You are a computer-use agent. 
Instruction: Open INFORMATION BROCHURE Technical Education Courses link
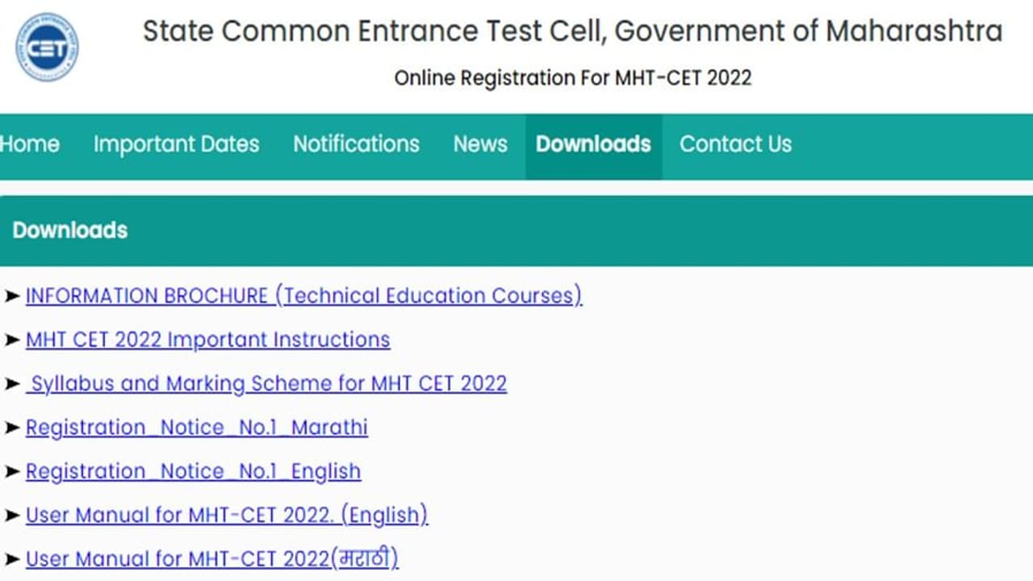tap(303, 296)
